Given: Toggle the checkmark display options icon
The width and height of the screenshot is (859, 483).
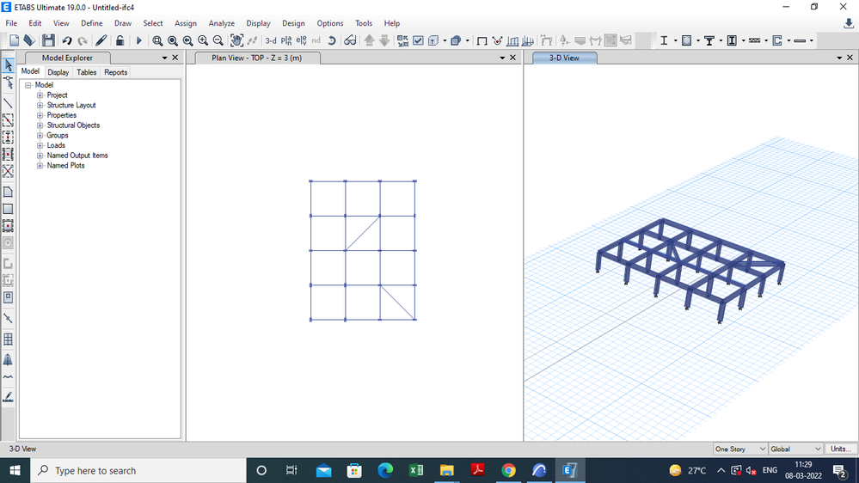Looking at the screenshot, I should pos(418,40).
